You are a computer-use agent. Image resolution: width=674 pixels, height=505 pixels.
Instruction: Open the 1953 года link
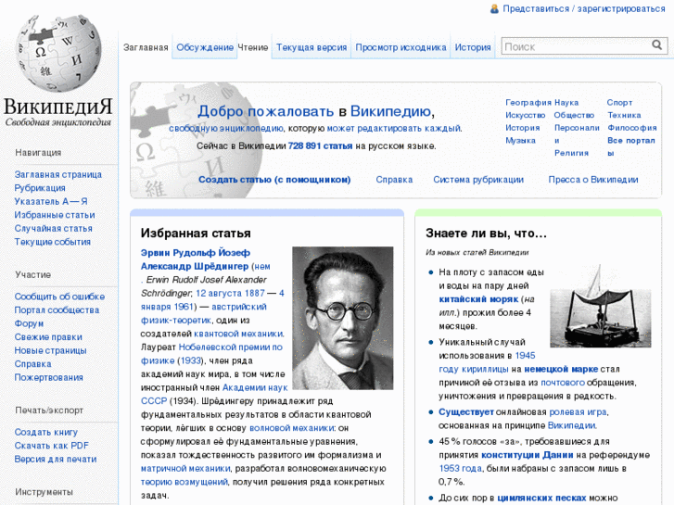click(461, 469)
